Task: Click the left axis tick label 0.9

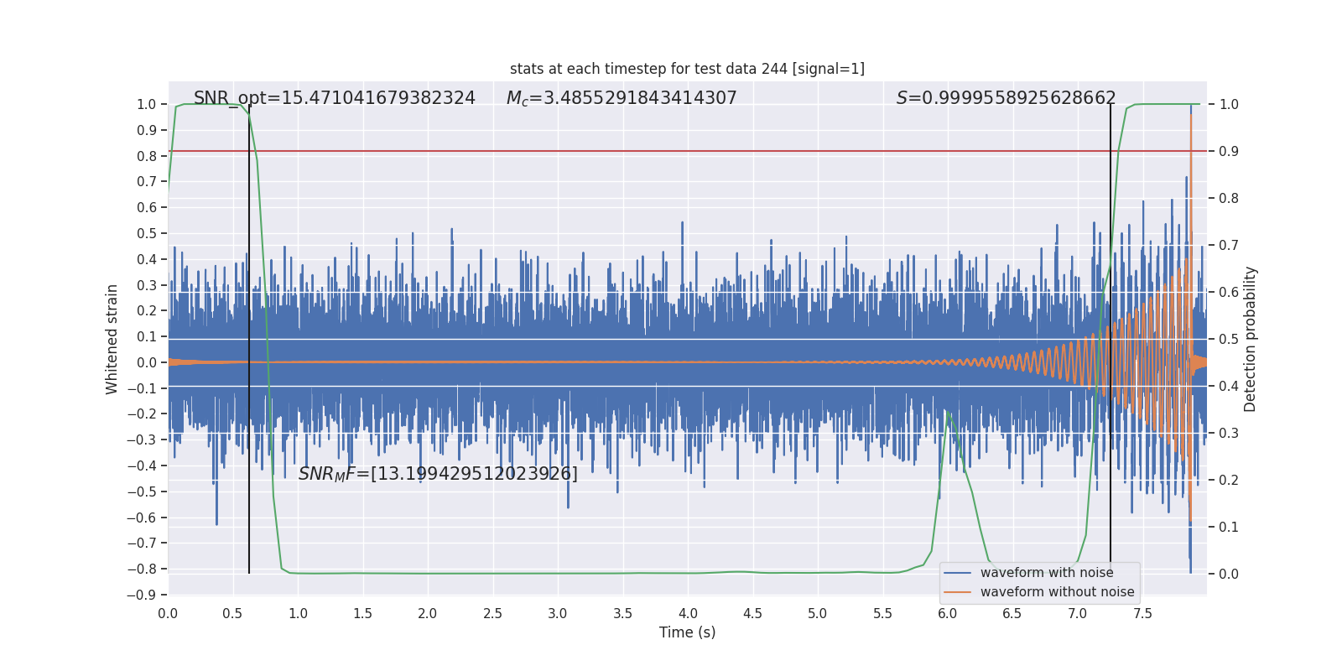Action: coord(147,130)
